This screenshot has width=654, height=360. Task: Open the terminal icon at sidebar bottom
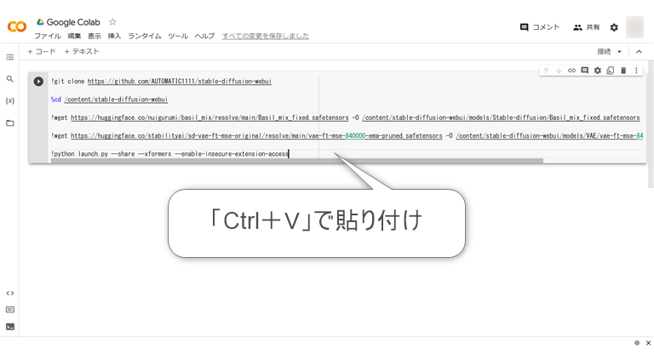tap(10, 327)
